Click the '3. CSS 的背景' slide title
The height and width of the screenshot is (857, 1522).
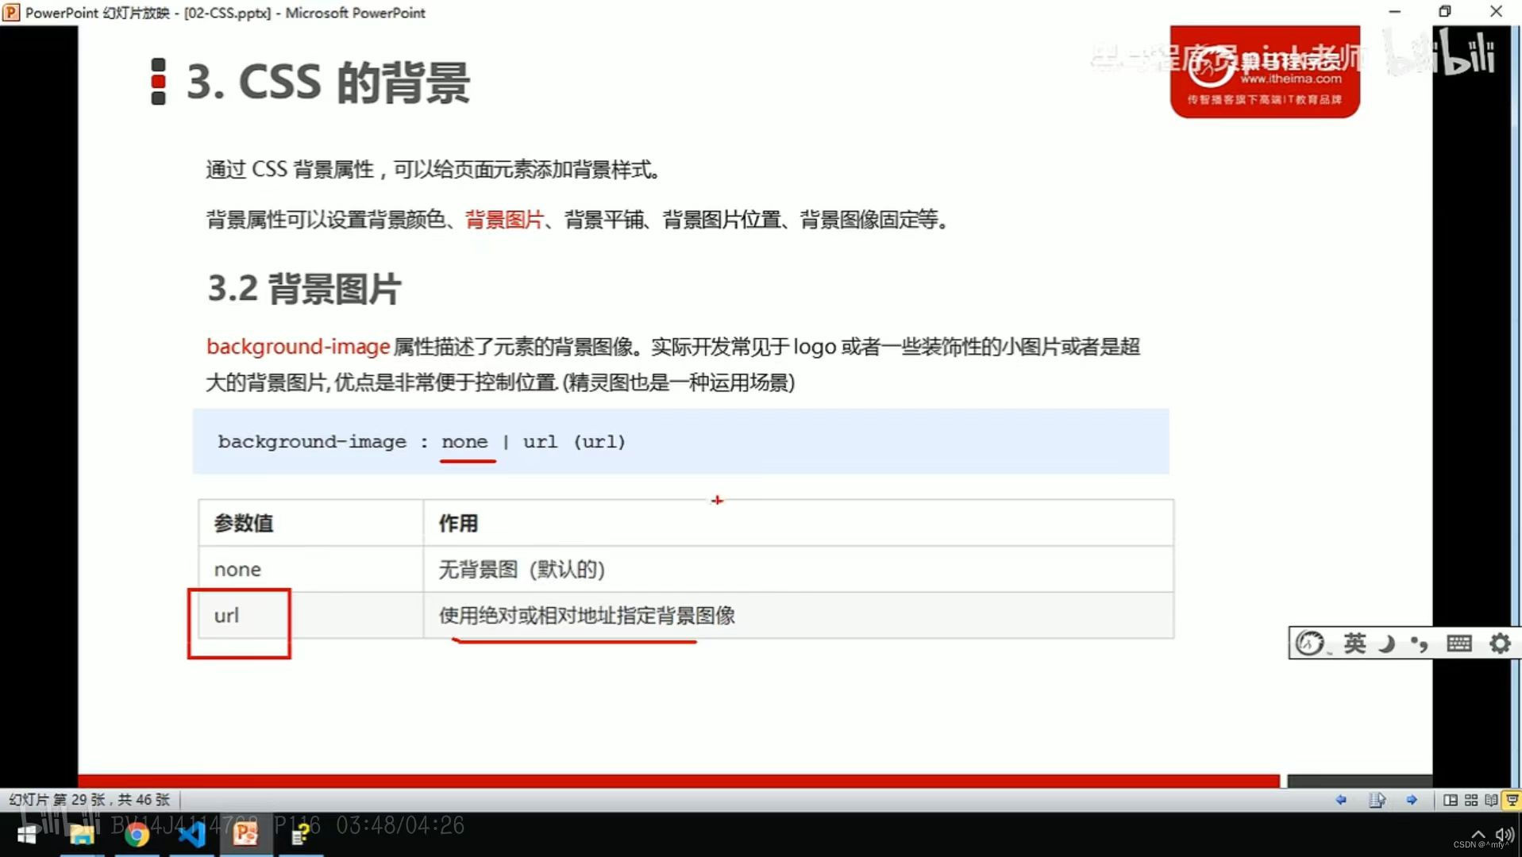pyautogui.click(x=328, y=82)
